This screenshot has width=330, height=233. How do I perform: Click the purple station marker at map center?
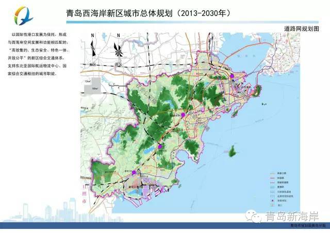183,115
